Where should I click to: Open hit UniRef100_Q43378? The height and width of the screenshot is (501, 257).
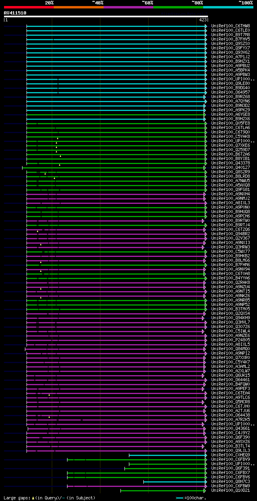coord(230,163)
